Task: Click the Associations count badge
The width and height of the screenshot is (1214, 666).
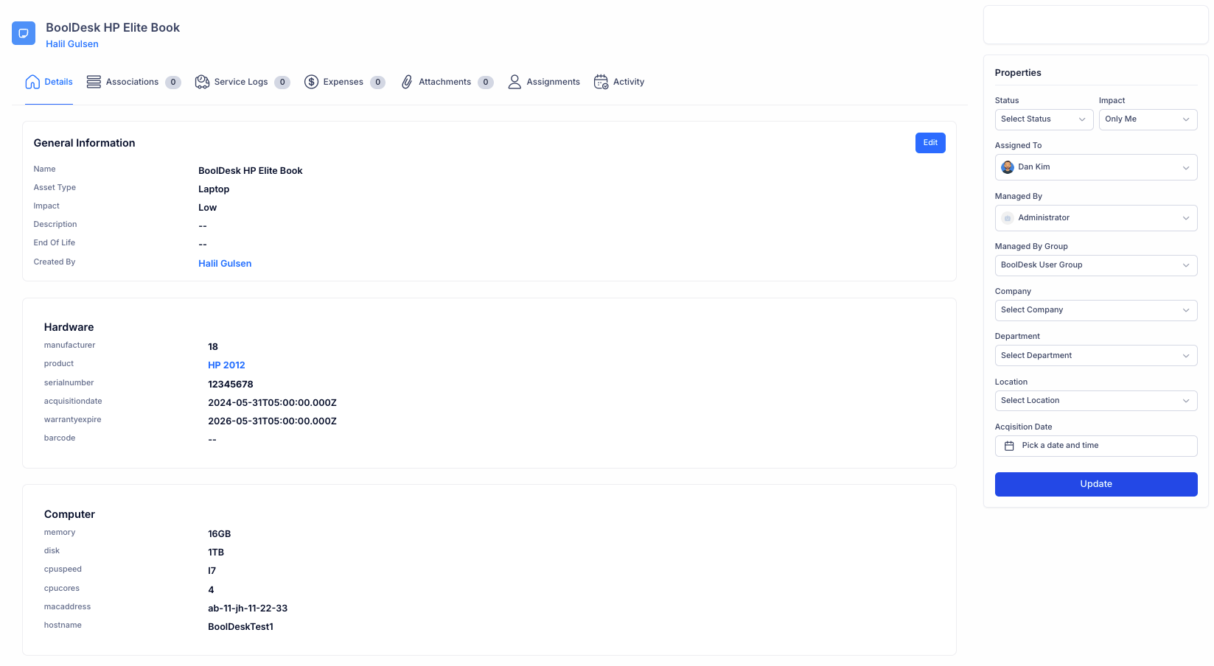Action: [173, 83]
